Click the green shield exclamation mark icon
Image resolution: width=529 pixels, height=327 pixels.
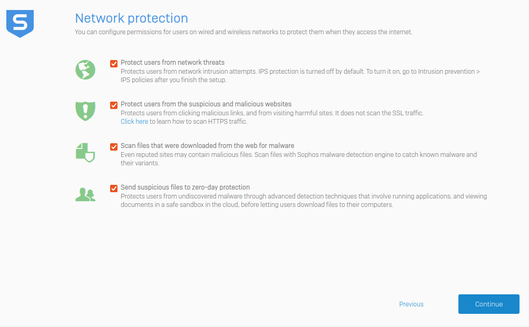(x=85, y=111)
